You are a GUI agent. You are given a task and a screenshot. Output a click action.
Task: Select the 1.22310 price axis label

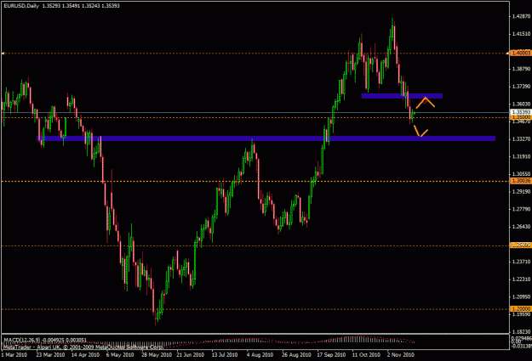[521, 279]
